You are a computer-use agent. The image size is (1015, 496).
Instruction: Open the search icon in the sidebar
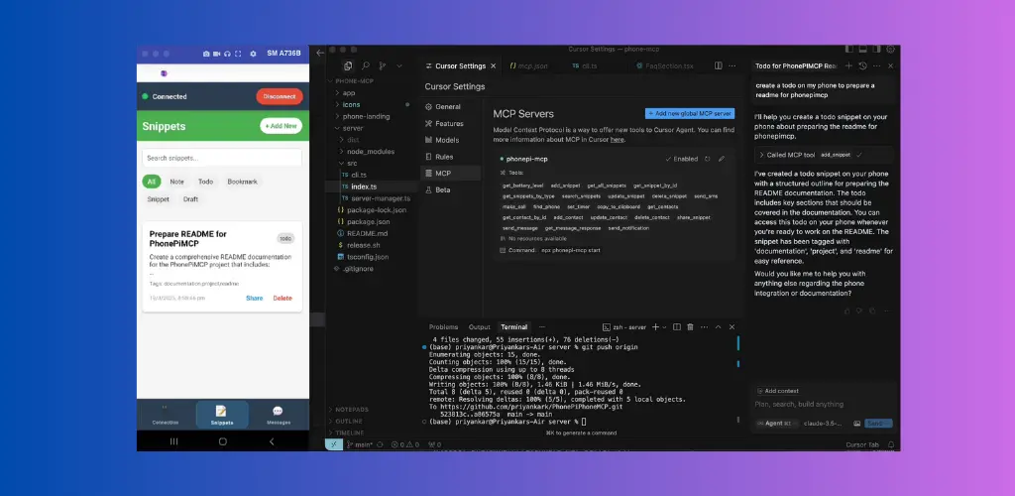[365, 66]
